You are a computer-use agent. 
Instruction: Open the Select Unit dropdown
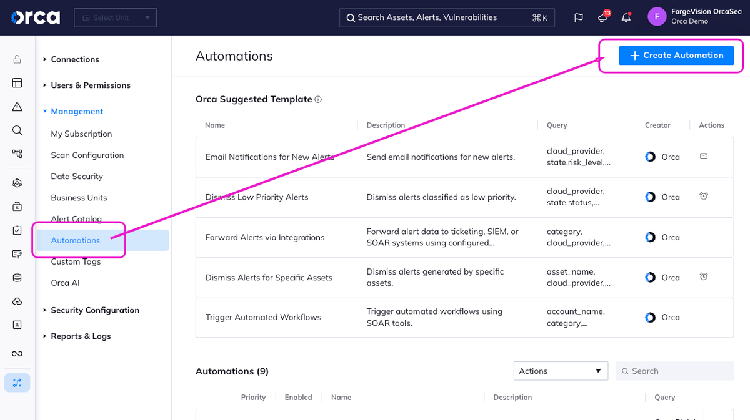pyautogui.click(x=115, y=17)
